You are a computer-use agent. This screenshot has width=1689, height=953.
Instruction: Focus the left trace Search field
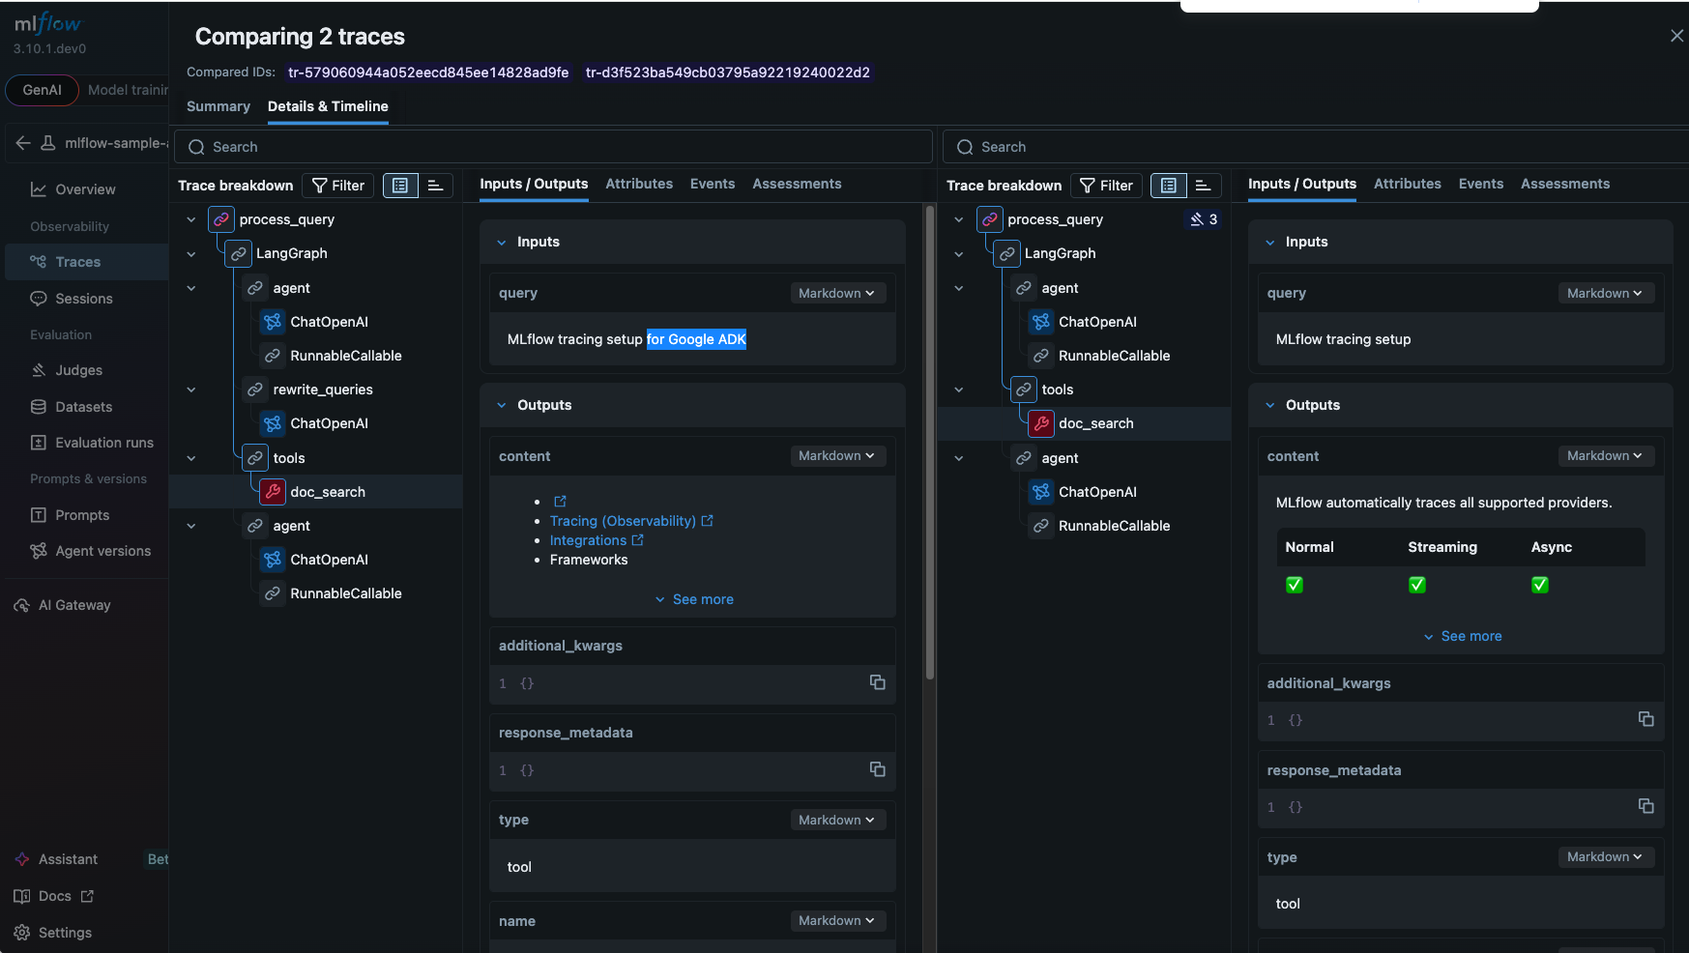click(x=553, y=147)
